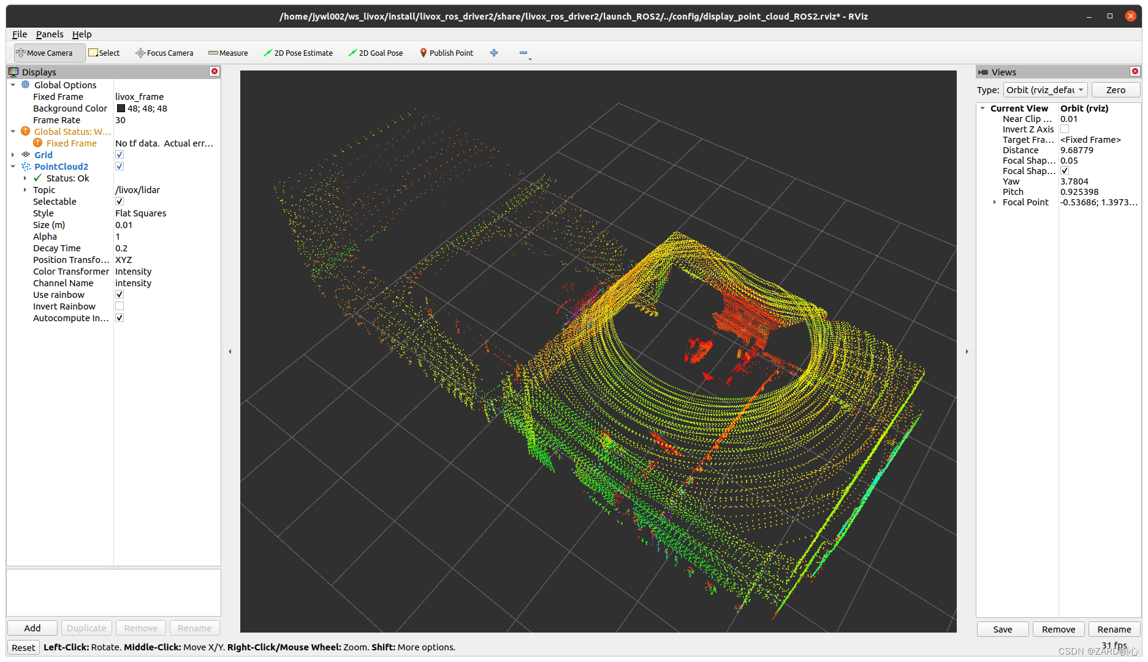Viewport: 1148px width, 662px height.
Task: Collapse the Global Options tree node
Action: point(13,85)
